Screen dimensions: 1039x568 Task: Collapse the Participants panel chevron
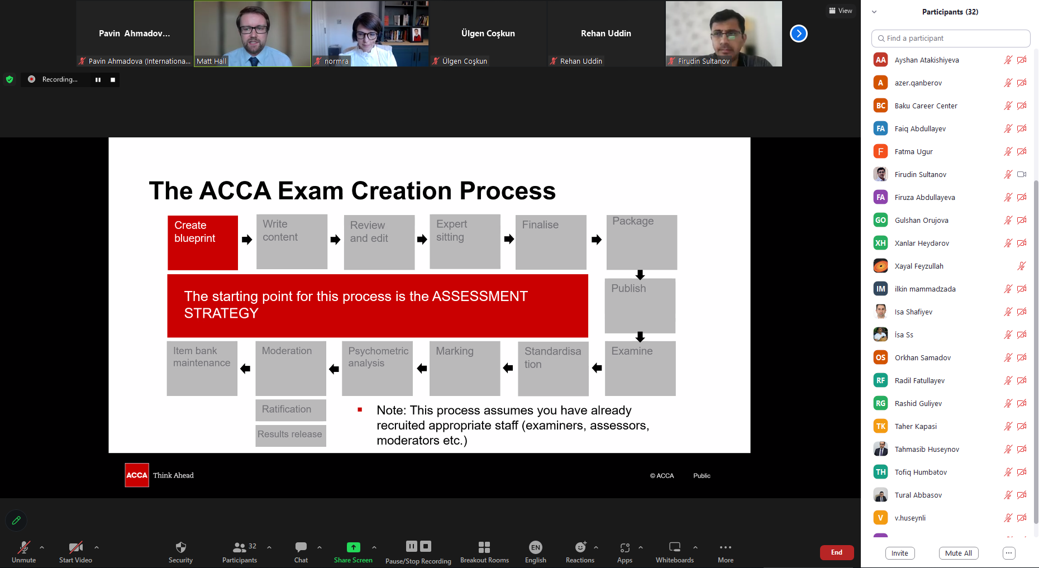tap(874, 12)
